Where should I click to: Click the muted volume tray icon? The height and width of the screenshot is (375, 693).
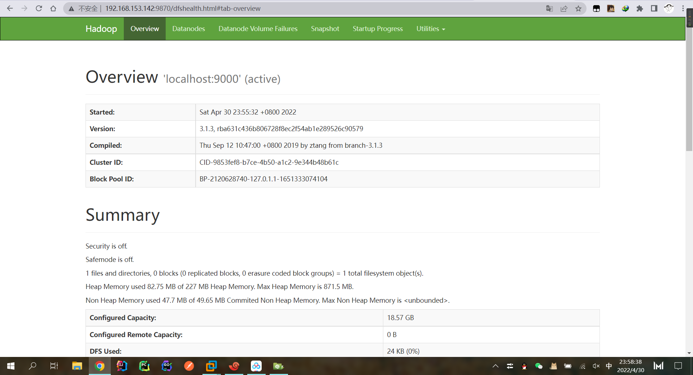596,366
